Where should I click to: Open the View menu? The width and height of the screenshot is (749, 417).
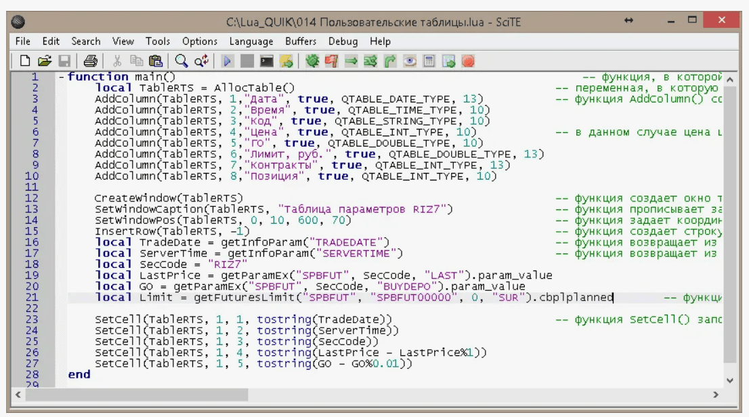[x=123, y=41]
